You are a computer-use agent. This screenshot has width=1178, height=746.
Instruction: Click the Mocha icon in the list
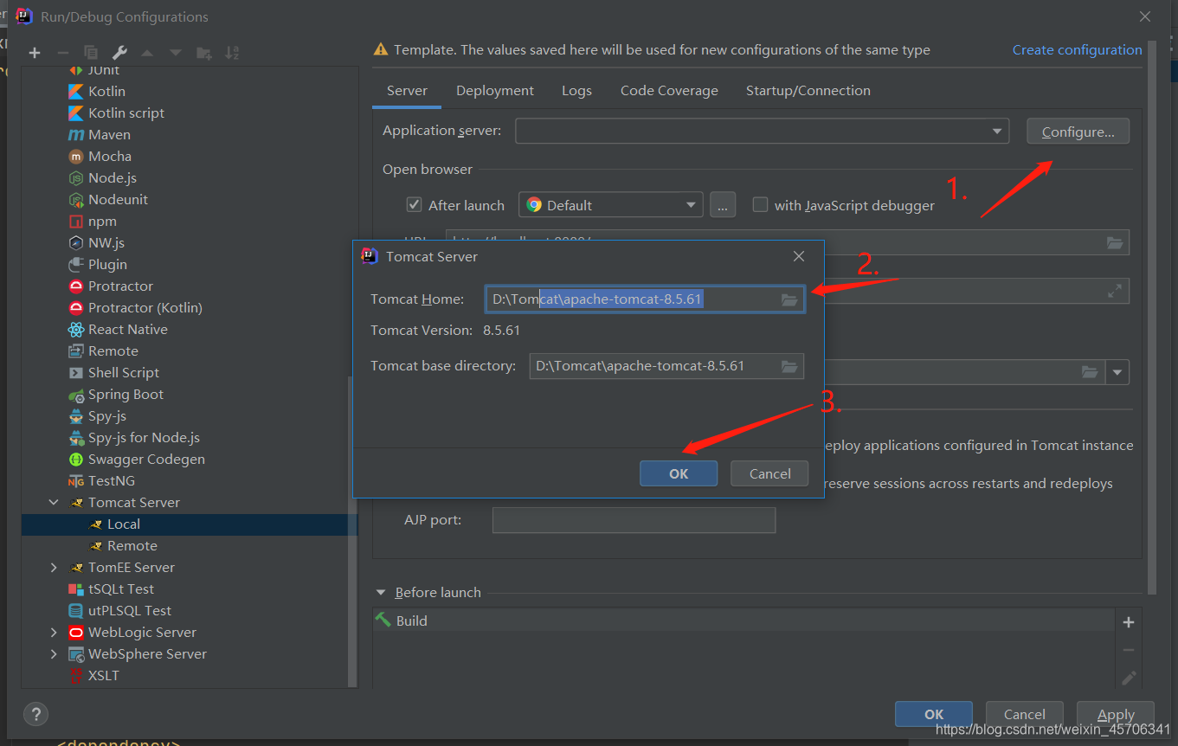(75, 156)
